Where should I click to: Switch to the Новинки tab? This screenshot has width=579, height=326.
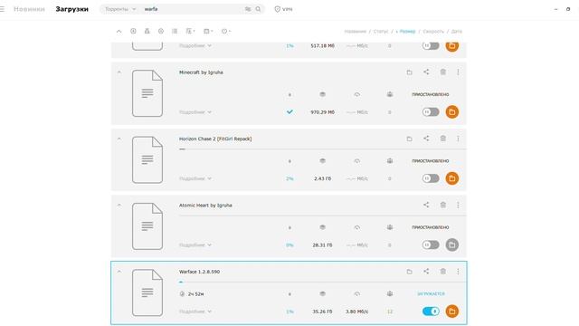(x=29, y=9)
